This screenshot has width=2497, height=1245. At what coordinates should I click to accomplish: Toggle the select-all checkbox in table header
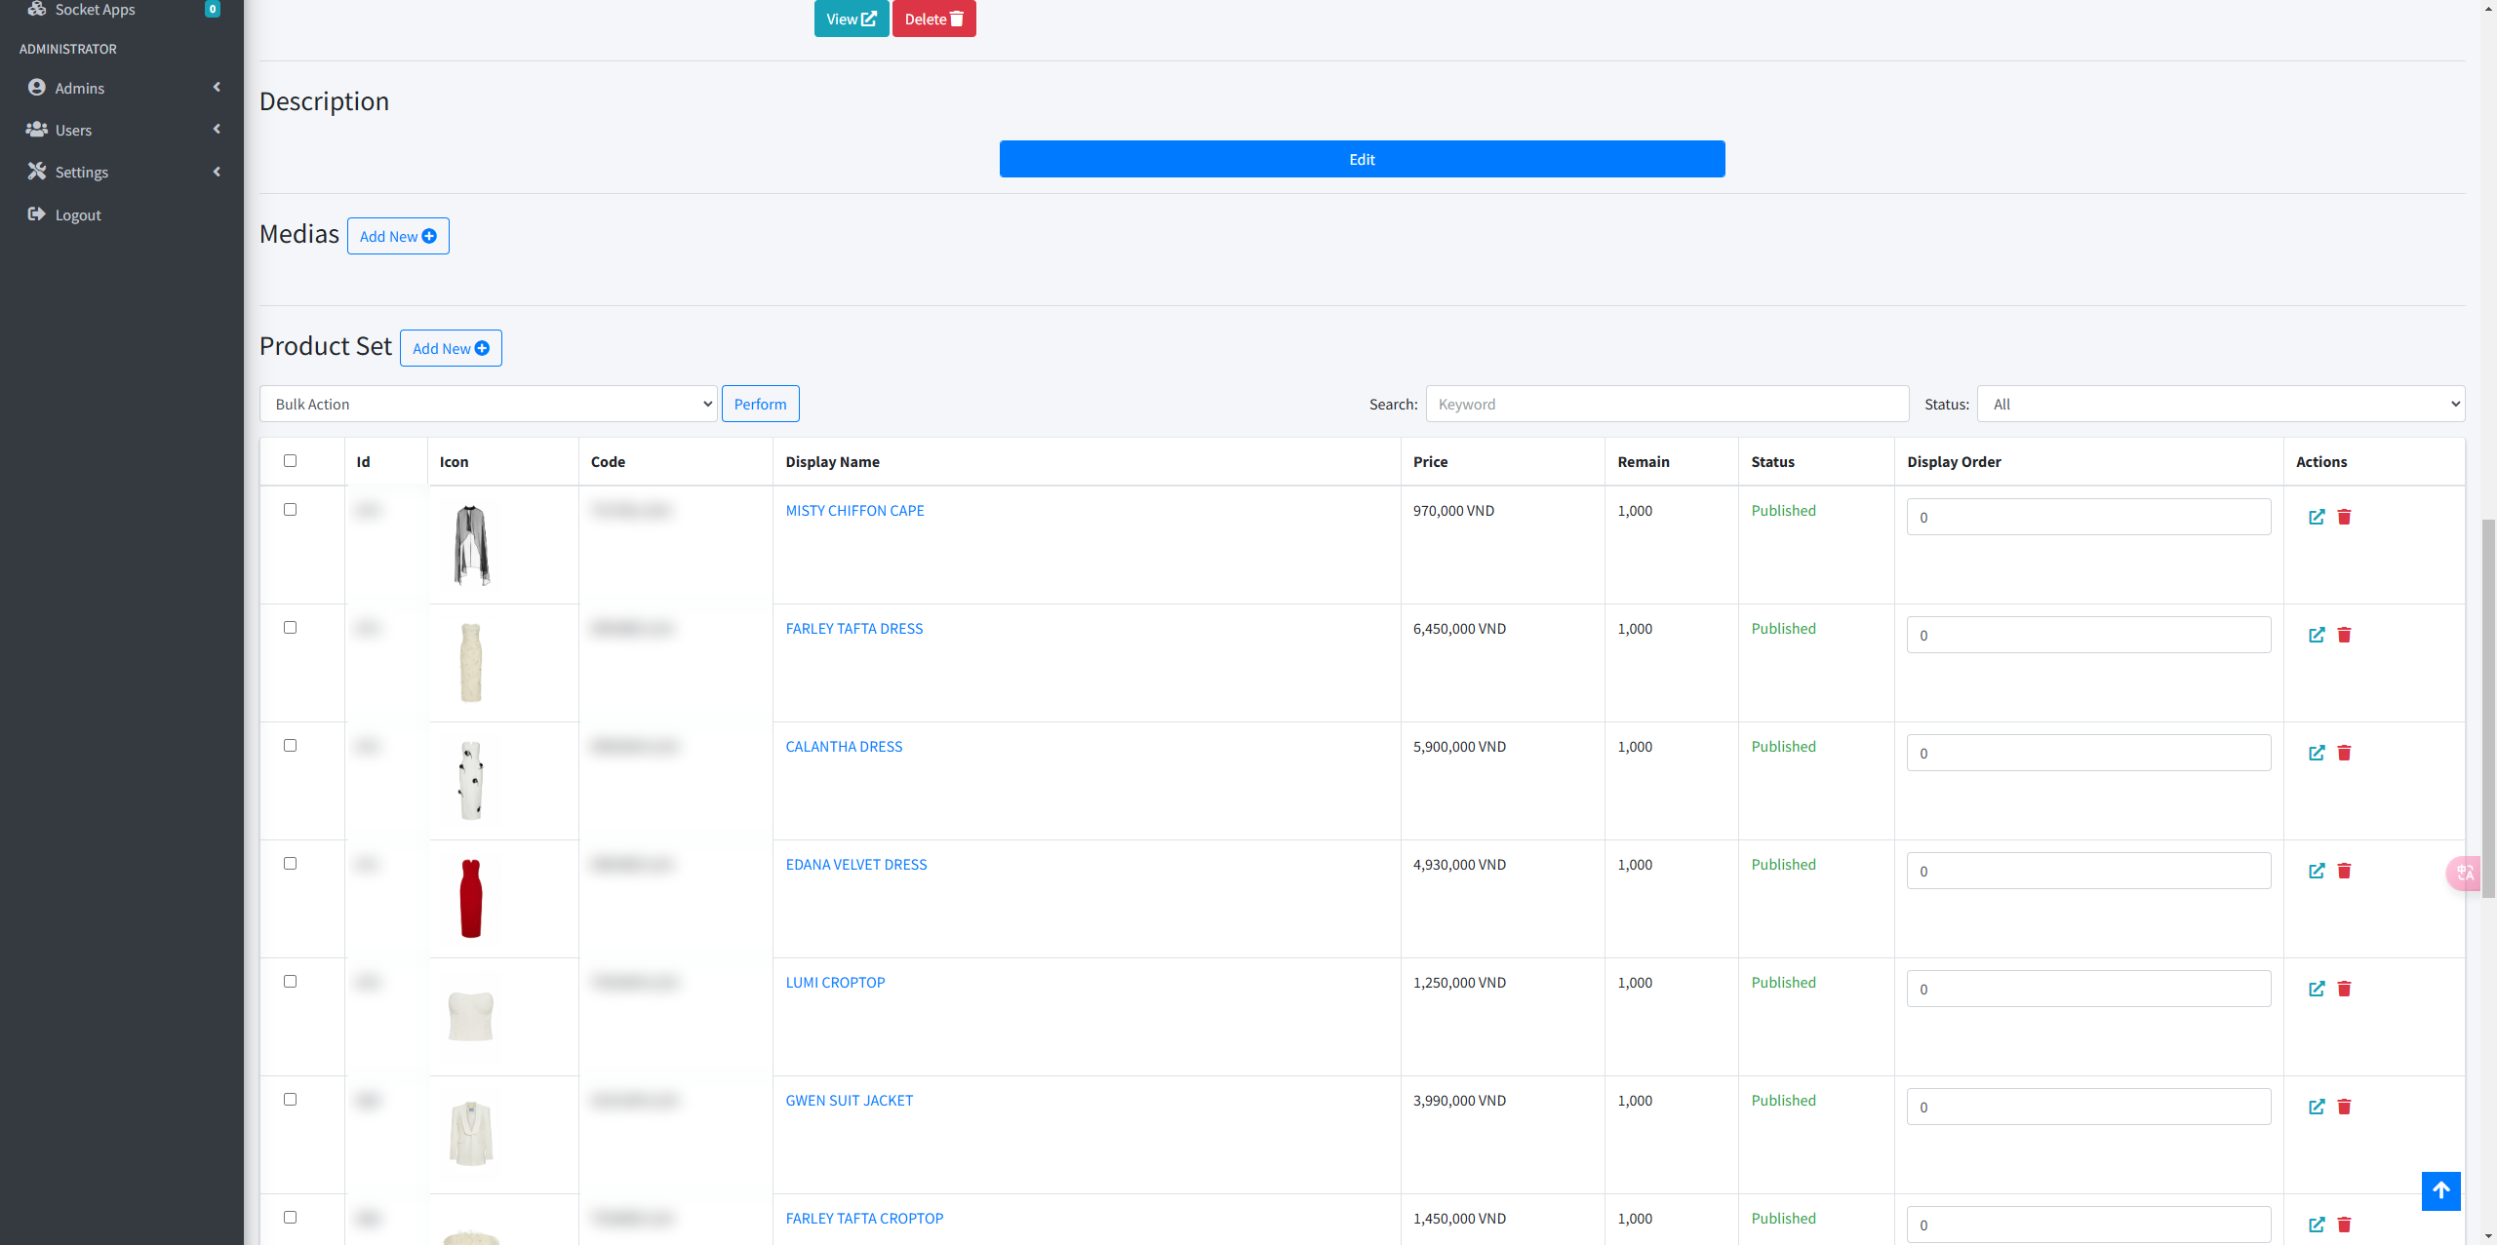(x=290, y=461)
